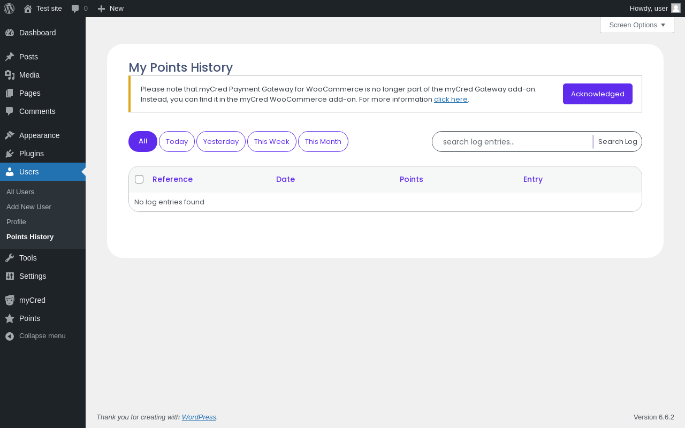
Task: Click the Test site home icon
Action: click(28, 9)
